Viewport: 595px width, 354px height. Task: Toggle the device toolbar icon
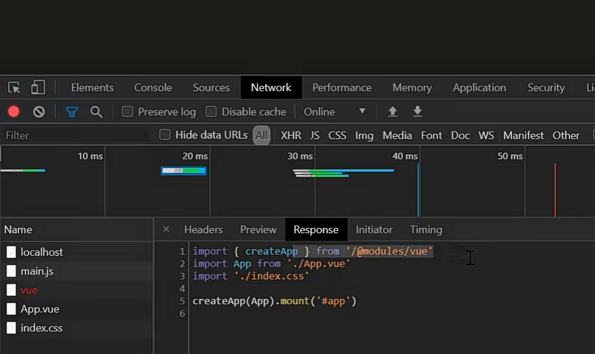38,88
